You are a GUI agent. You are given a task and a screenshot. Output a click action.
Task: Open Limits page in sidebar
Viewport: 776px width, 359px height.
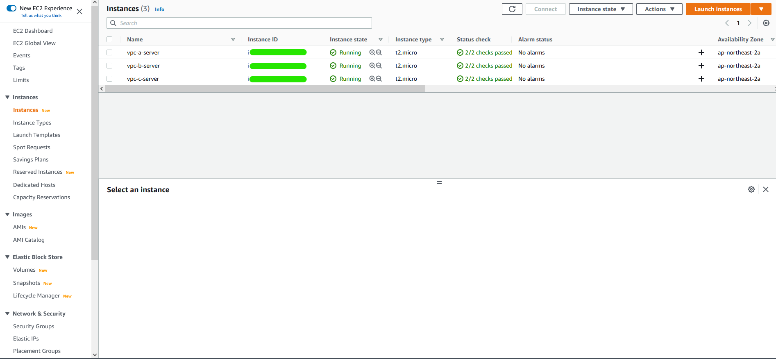click(21, 80)
